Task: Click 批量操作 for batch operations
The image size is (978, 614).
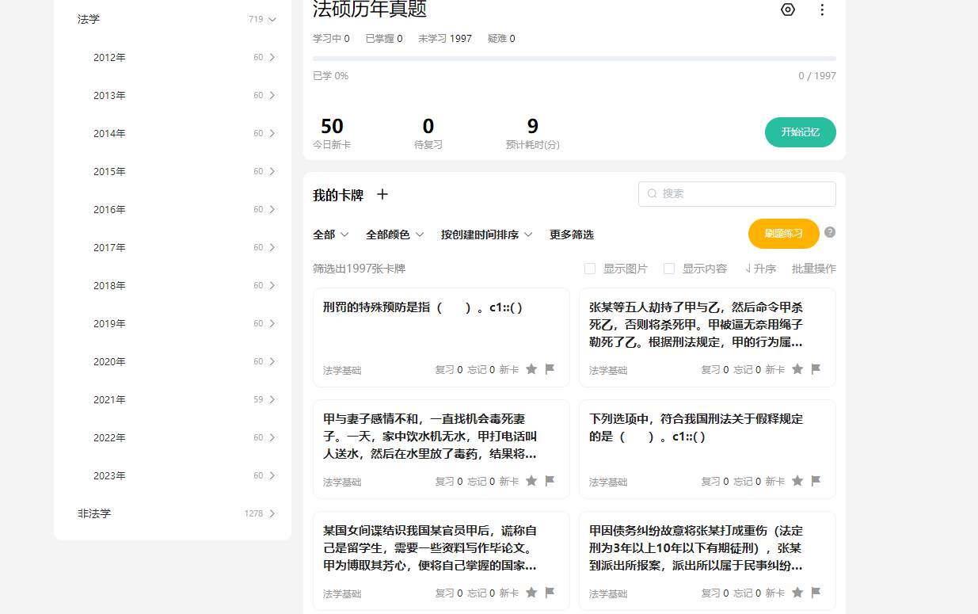Action: pos(814,269)
